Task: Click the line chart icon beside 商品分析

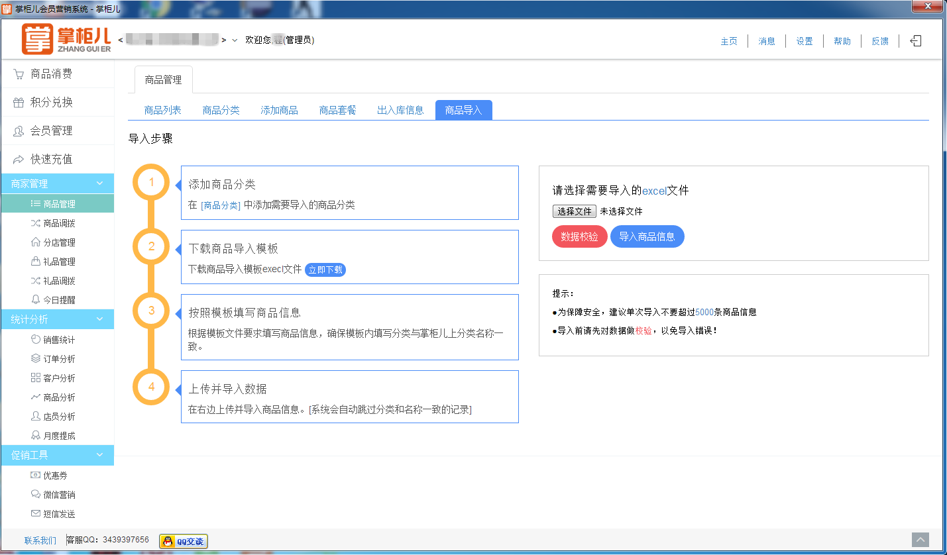Action: 36,397
